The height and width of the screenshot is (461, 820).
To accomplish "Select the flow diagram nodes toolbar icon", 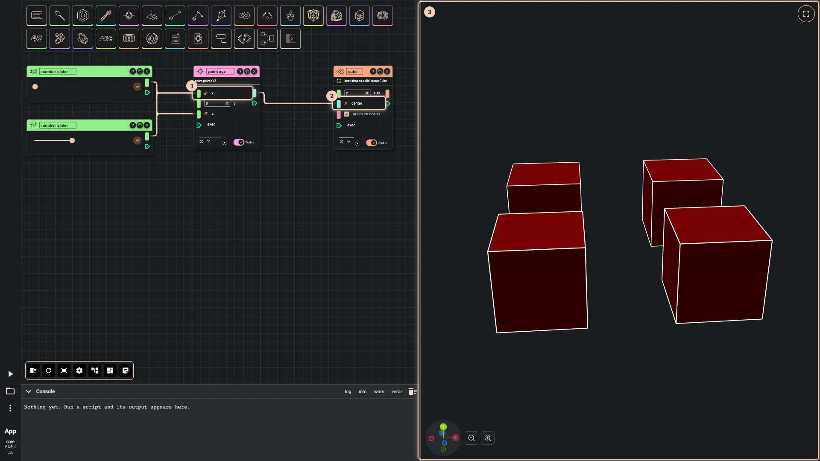I will point(267,38).
